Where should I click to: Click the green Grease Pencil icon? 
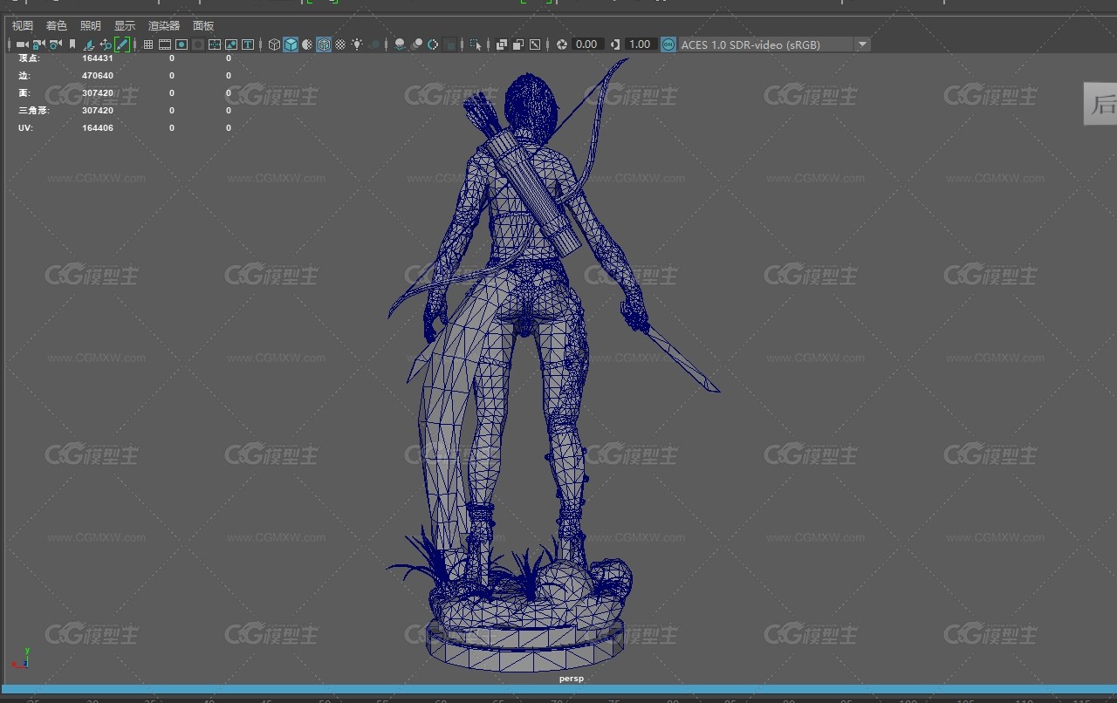point(122,44)
